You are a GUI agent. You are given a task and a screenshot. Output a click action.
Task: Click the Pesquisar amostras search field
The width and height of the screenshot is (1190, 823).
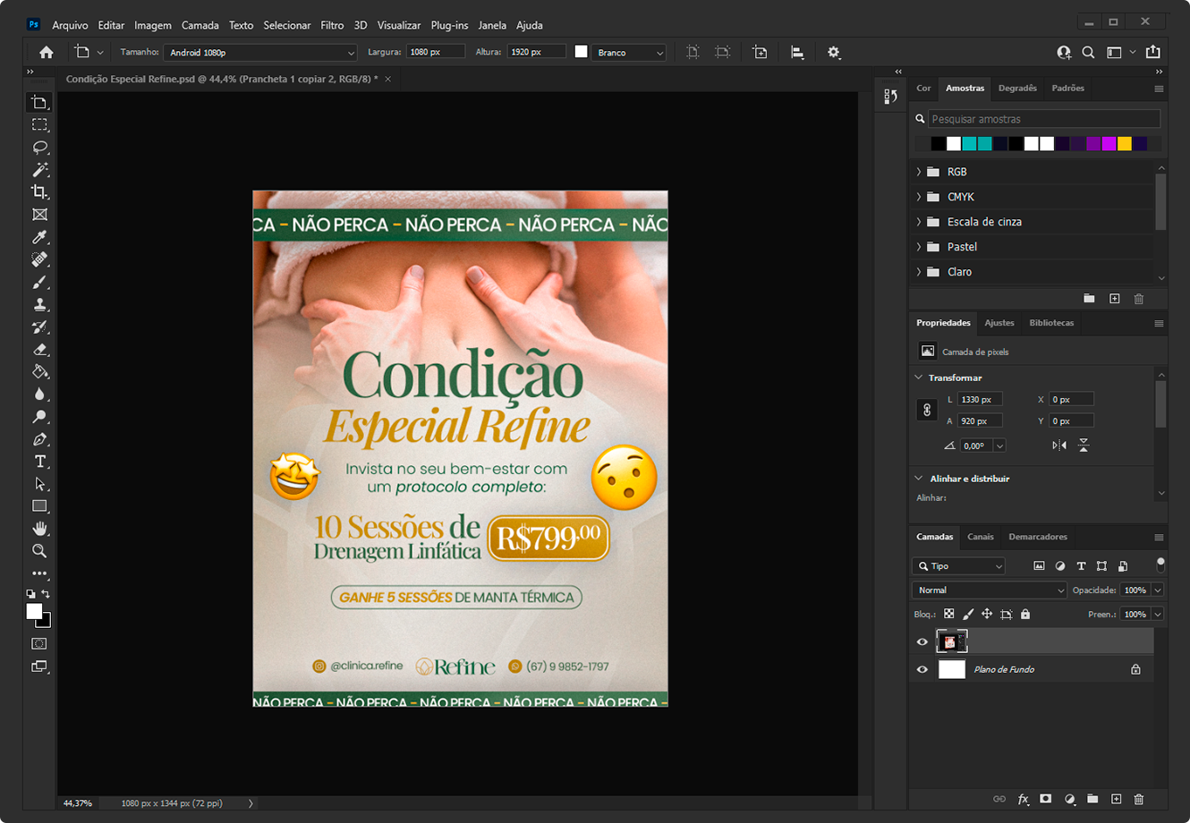1042,119
